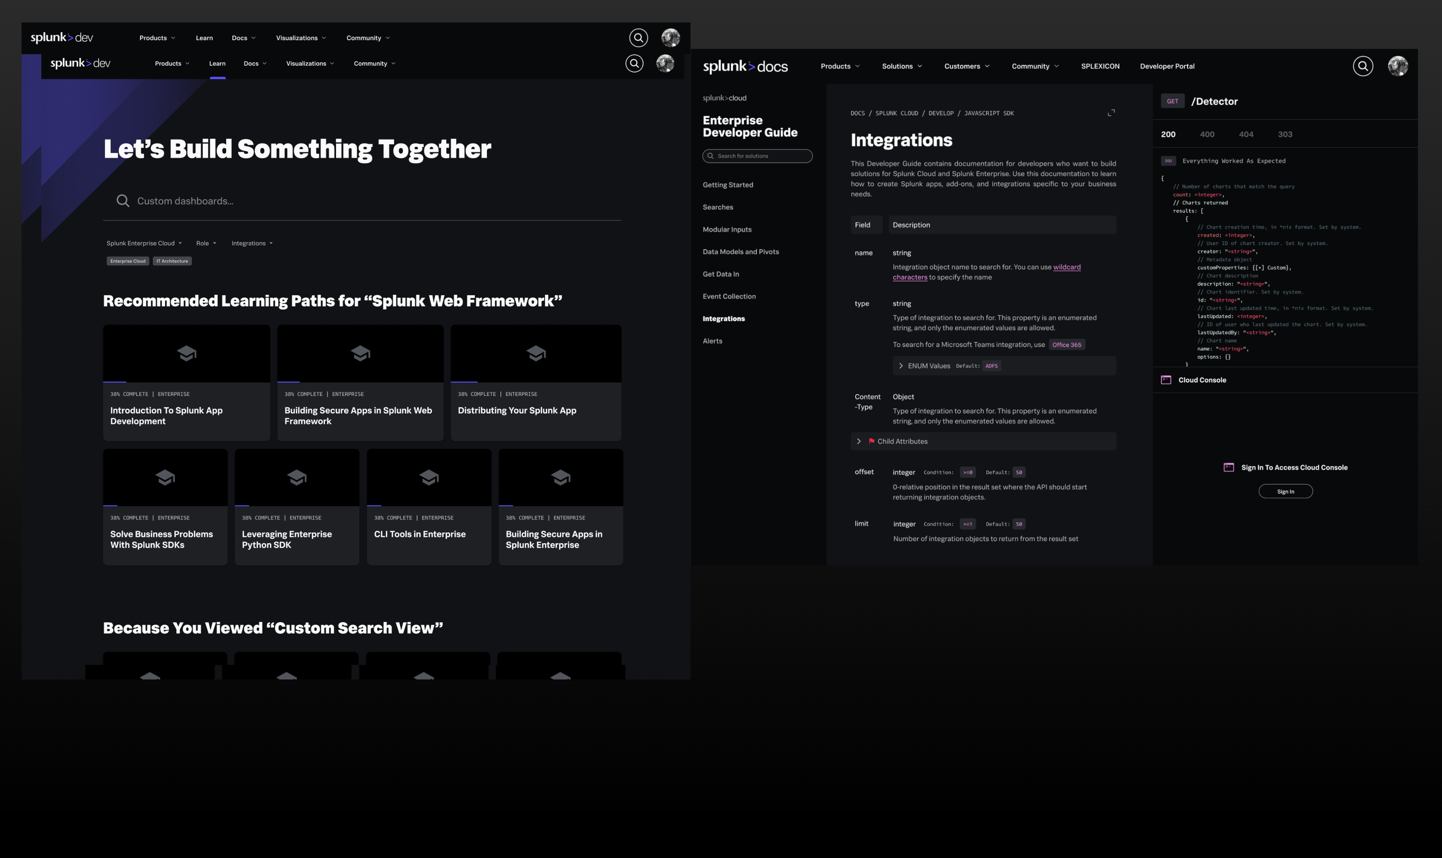Open the user avatar in the second dev header

click(665, 63)
